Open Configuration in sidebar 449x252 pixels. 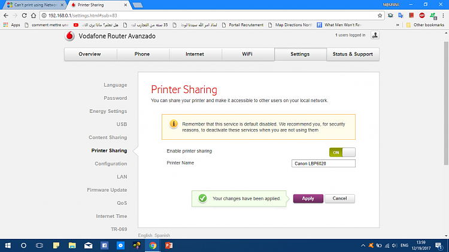click(111, 164)
